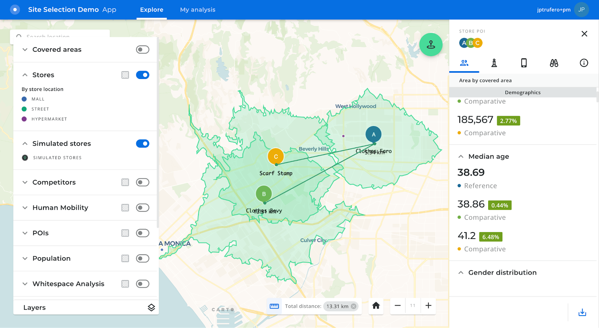Click the home button to reset map view
The width and height of the screenshot is (599, 328).
pyautogui.click(x=376, y=306)
